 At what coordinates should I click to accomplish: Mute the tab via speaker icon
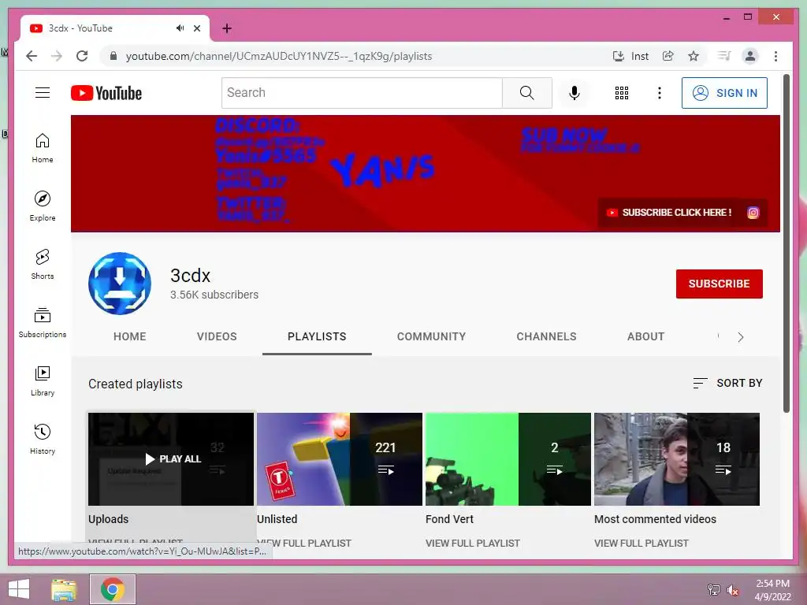point(180,28)
